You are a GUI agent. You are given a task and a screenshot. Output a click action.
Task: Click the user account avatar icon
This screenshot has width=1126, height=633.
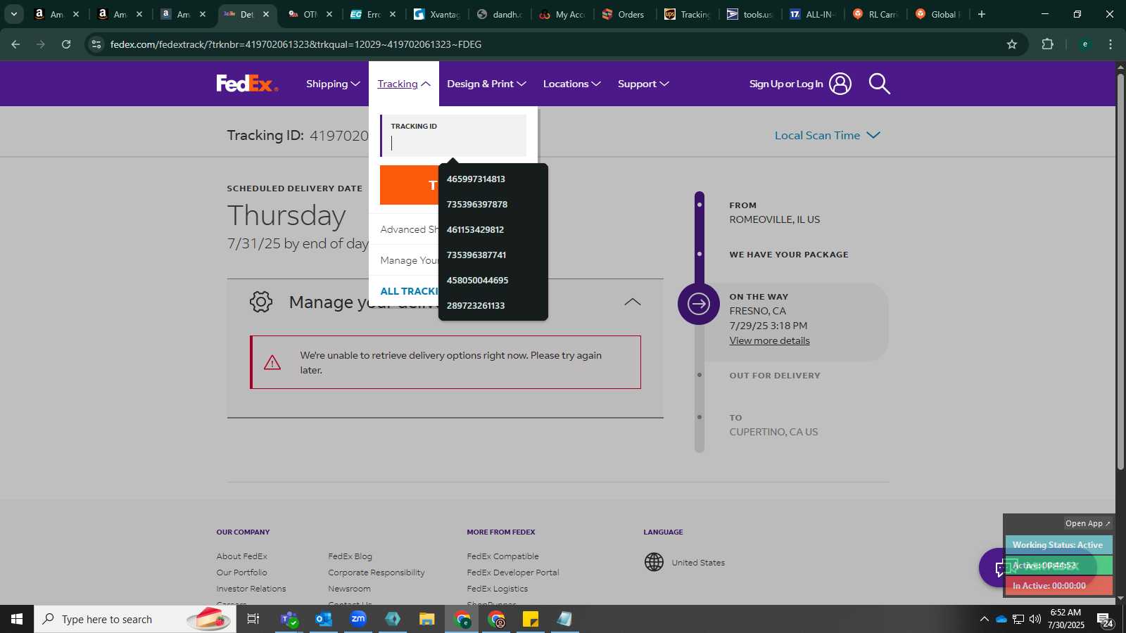(x=840, y=84)
